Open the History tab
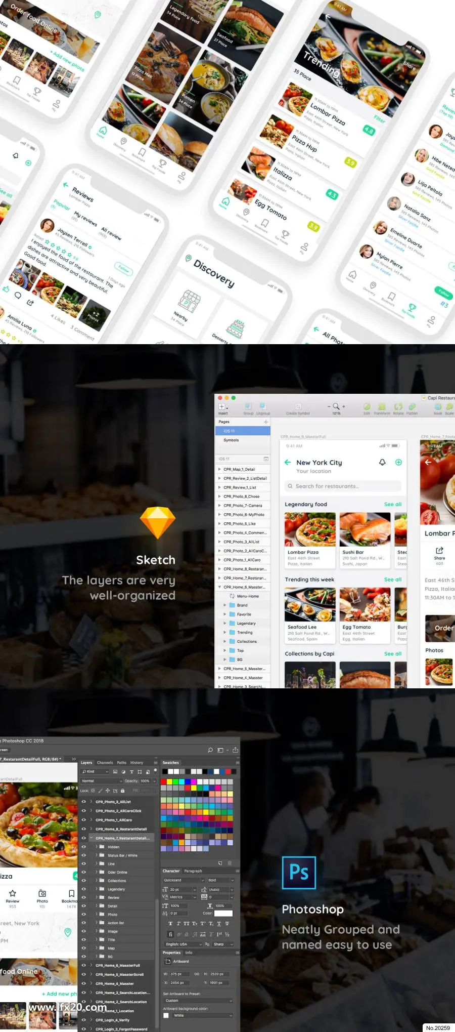 pos(137,763)
